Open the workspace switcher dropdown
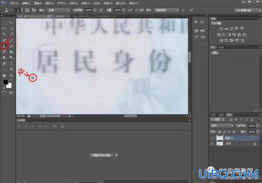Screen dimensions: 262x183 click(x=248, y=10)
